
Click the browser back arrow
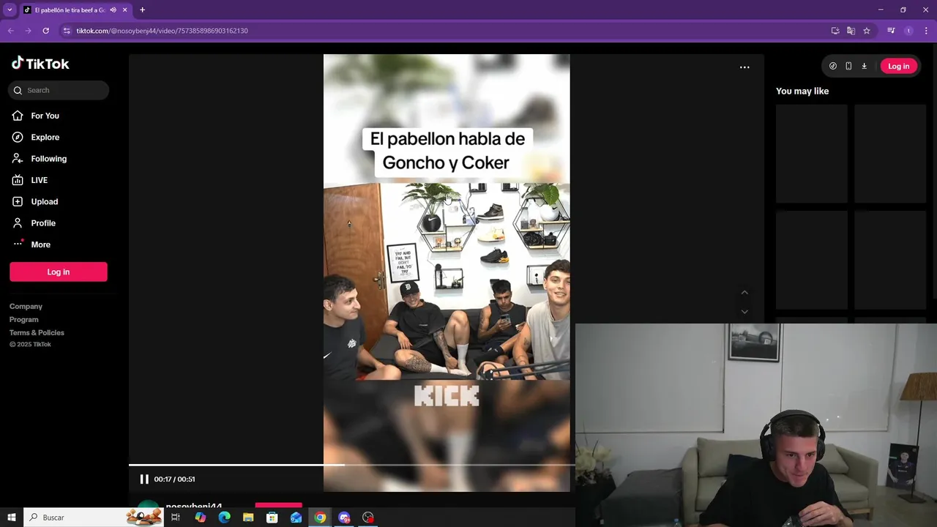pos(10,31)
